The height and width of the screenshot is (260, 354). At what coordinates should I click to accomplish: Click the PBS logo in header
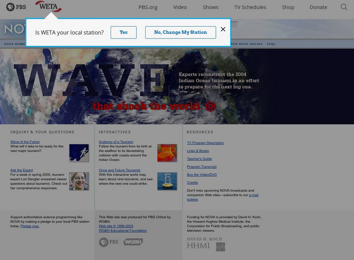[x=16, y=7]
